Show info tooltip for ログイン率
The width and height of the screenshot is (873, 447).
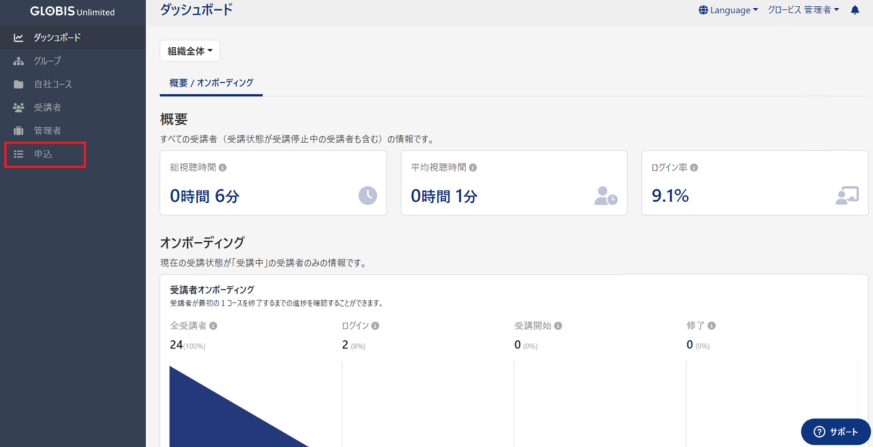694,168
